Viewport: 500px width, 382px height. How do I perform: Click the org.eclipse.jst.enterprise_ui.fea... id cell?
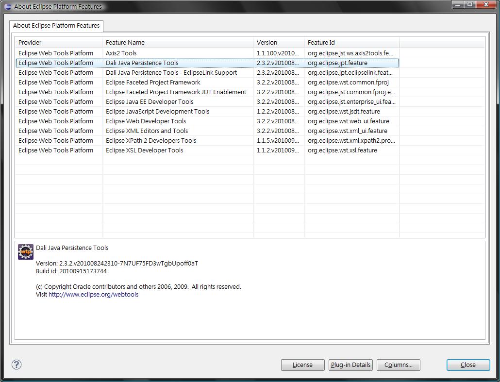351,102
